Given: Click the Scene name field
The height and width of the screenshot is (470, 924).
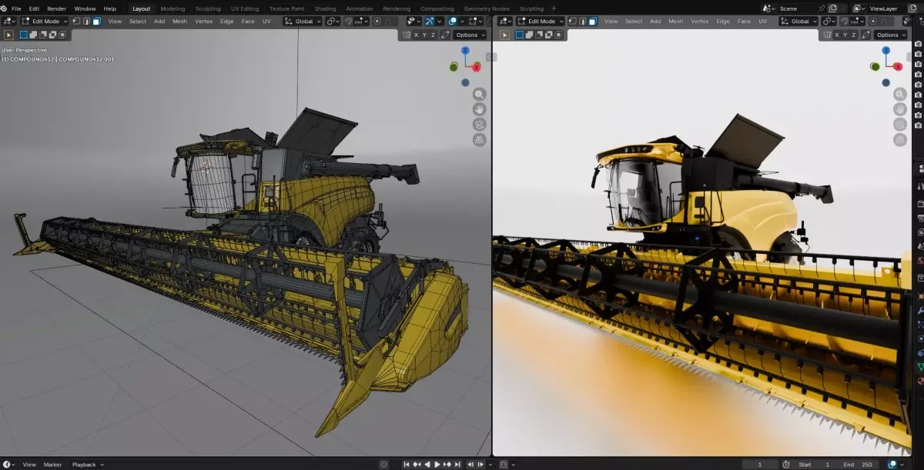Looking at the screenshot, I should (x=802, y=8).
